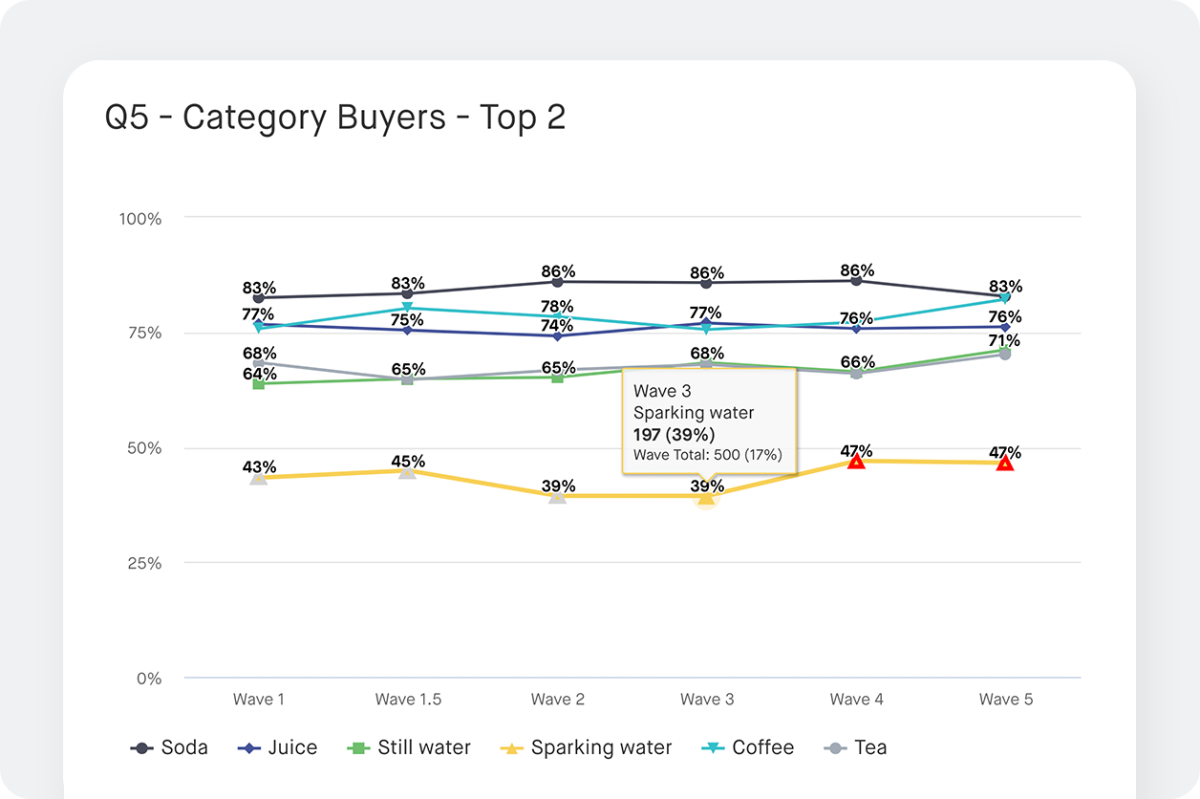Click Sparkling water 45% marker at Wave 1.5
Screen dimensions: 1200x799
tap(408, 471)
